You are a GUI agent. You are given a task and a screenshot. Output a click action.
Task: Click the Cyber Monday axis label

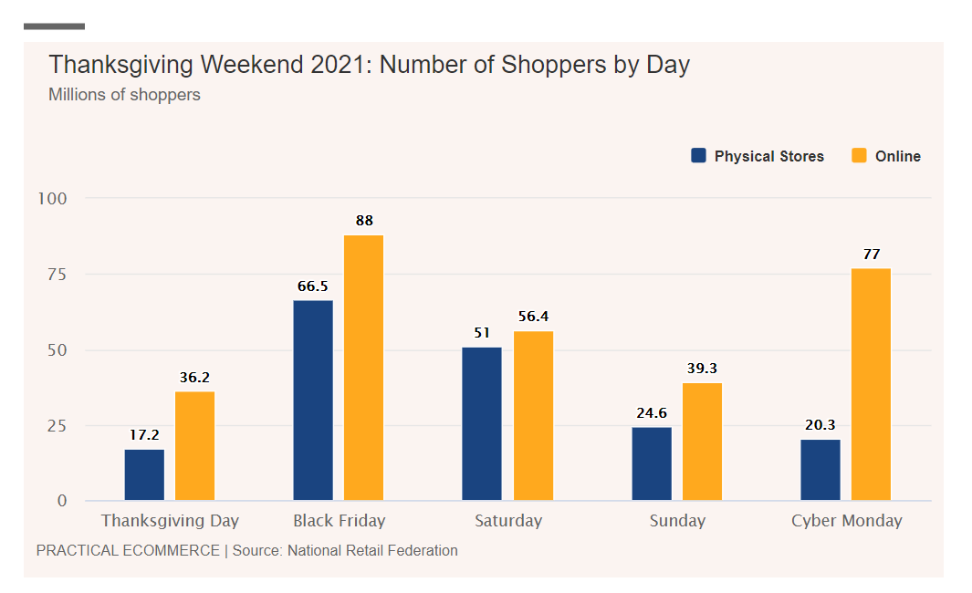(x=846, y=521)
